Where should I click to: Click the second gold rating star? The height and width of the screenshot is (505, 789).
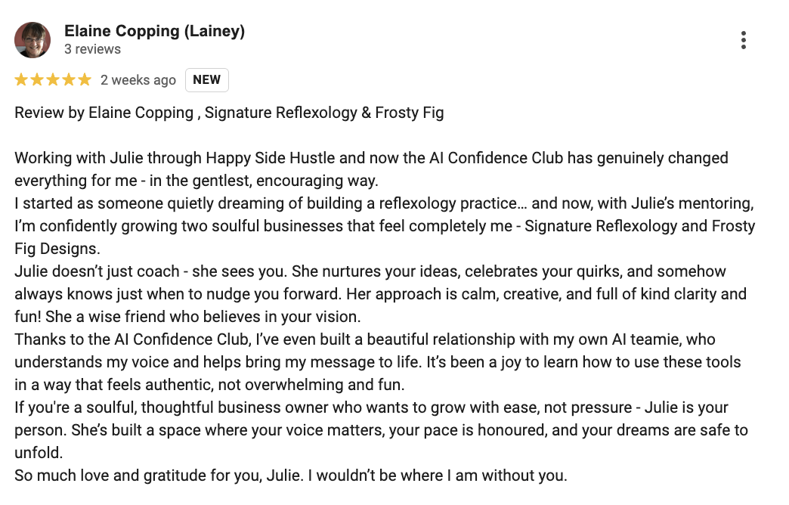(x=37, y=79)
